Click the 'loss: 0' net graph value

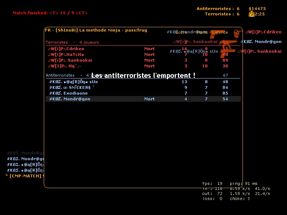coord(212,199)
